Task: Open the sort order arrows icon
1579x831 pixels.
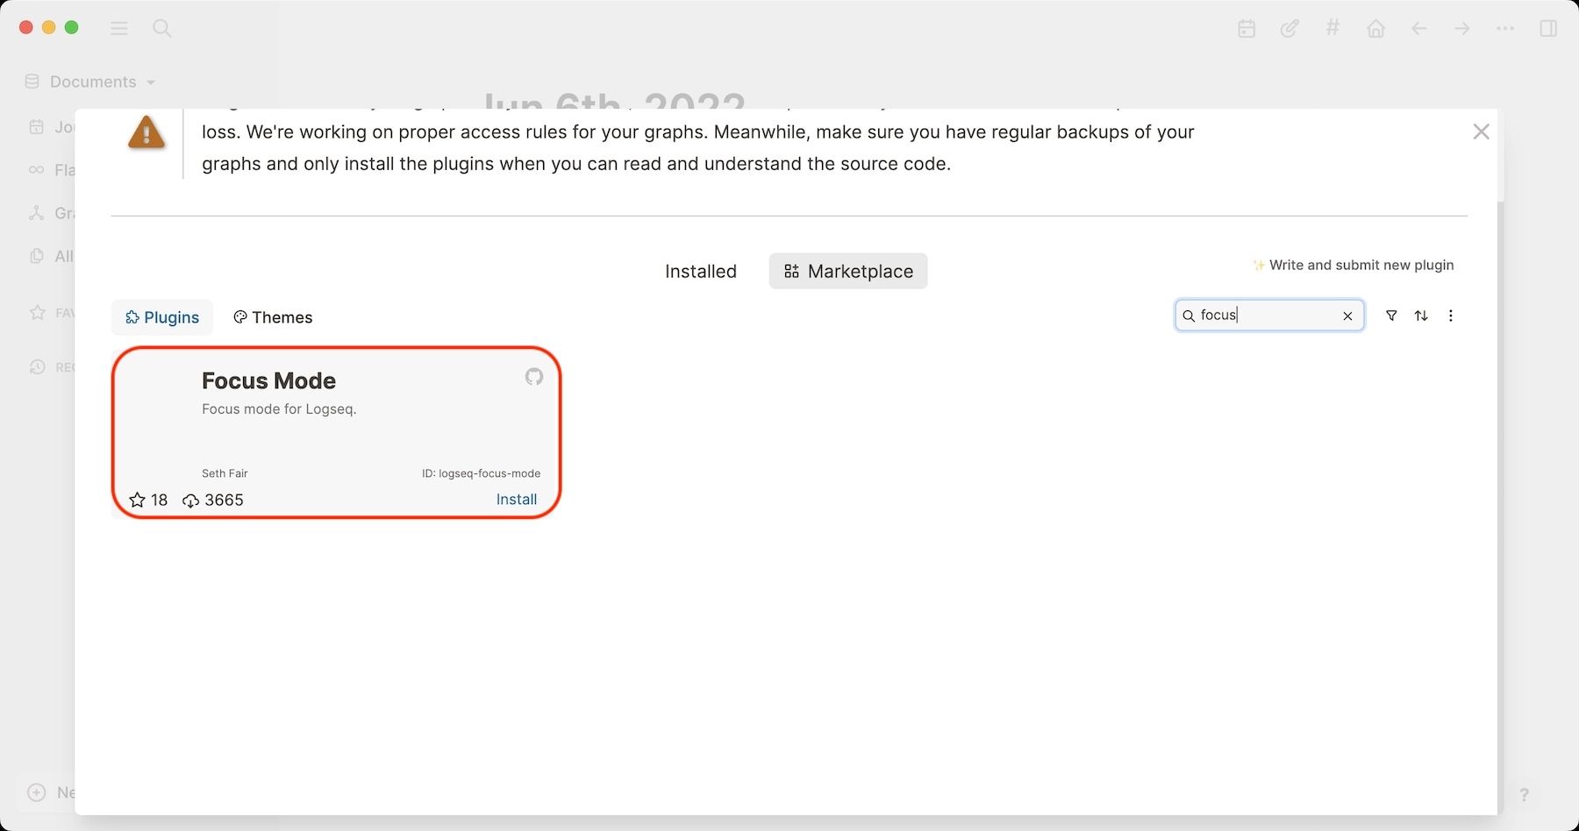Action: 1421,316
